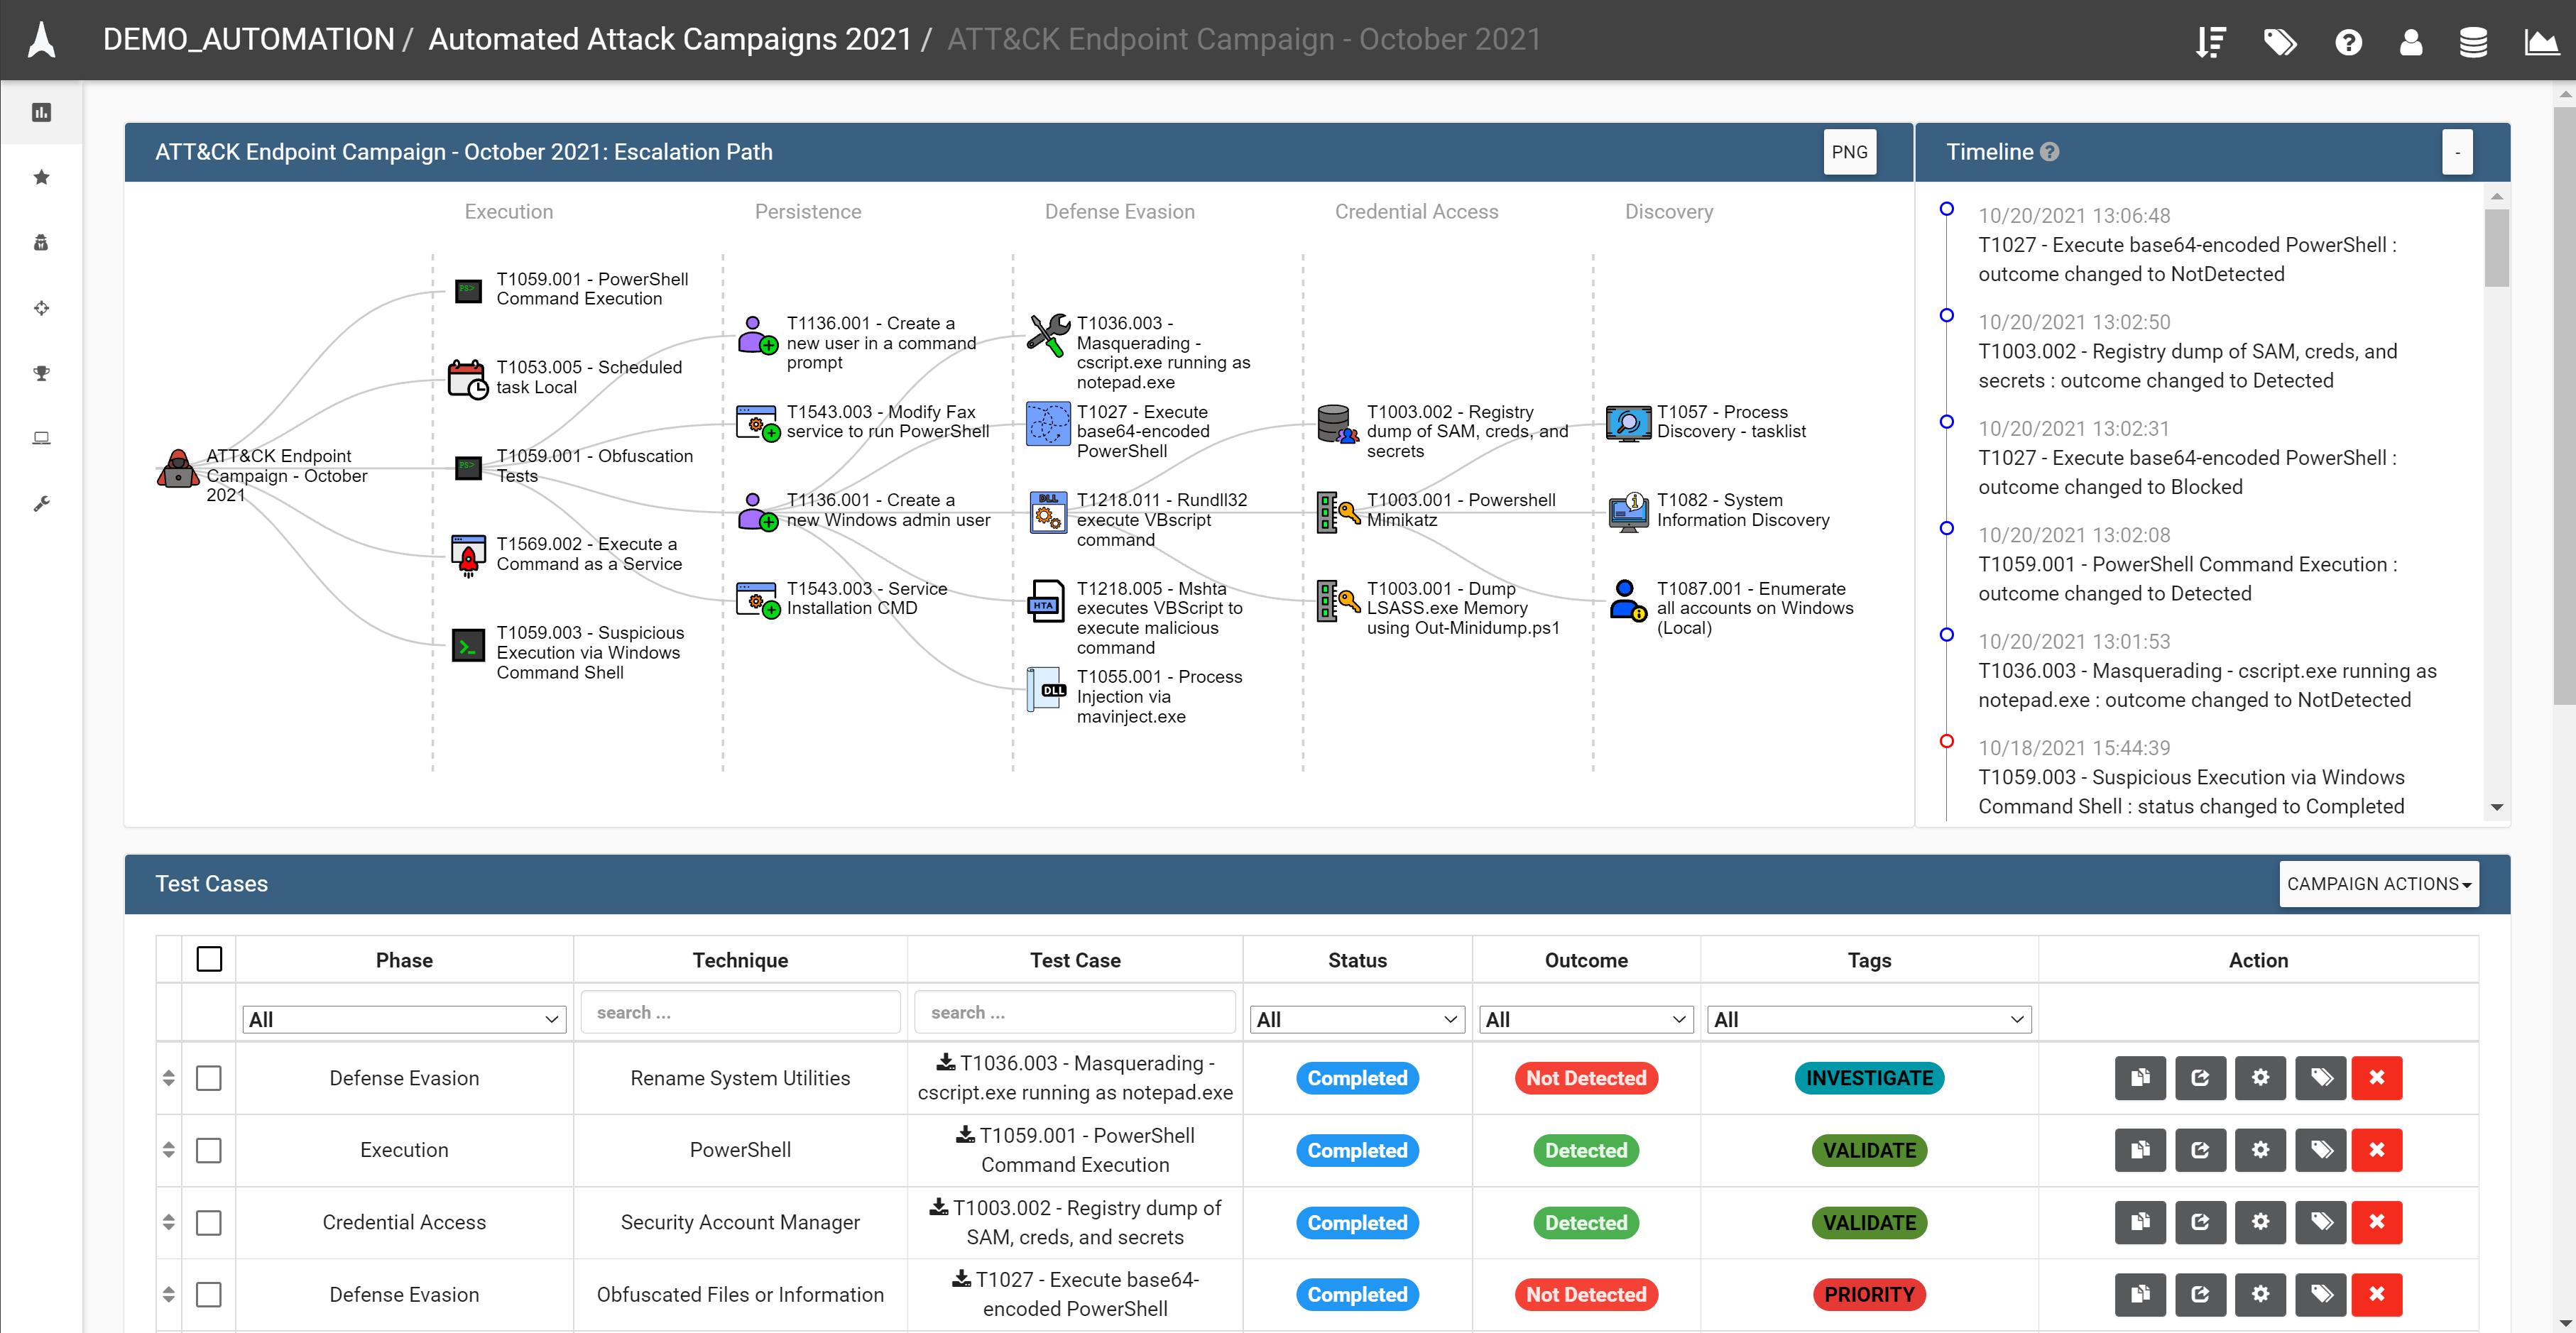This screenshot has height=1333, width=2576.
Task: Open the star favorites icon in sidebar
Action: [x=41, y=177]
